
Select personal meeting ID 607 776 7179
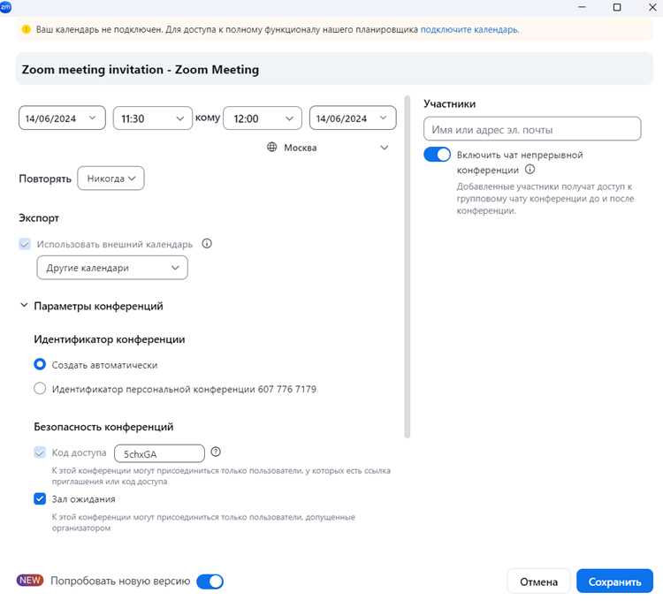pyautogui.click(x=40, y=389)
